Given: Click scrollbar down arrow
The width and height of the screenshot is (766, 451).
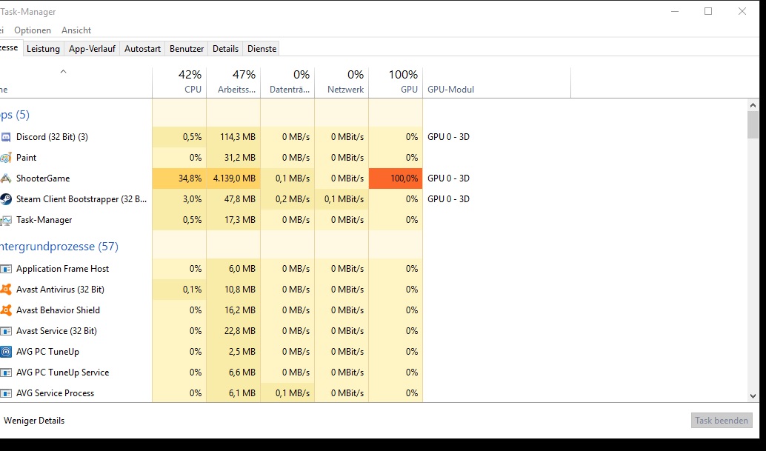Looking at the screenshot, I should click(x=753, y=396).
